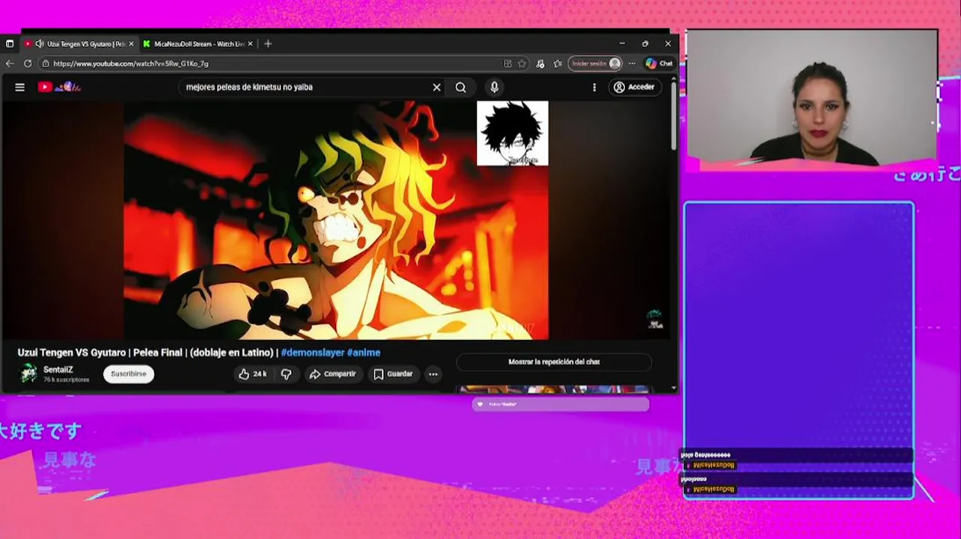
Task: Click the heart follower alert bar
Action: coord(561,404)
